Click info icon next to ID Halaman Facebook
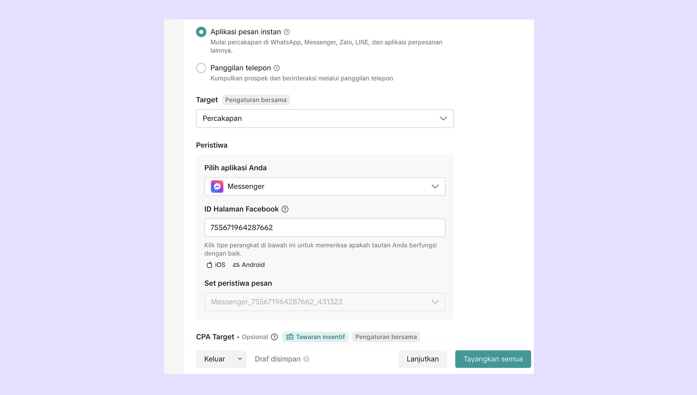 (285, 209)
